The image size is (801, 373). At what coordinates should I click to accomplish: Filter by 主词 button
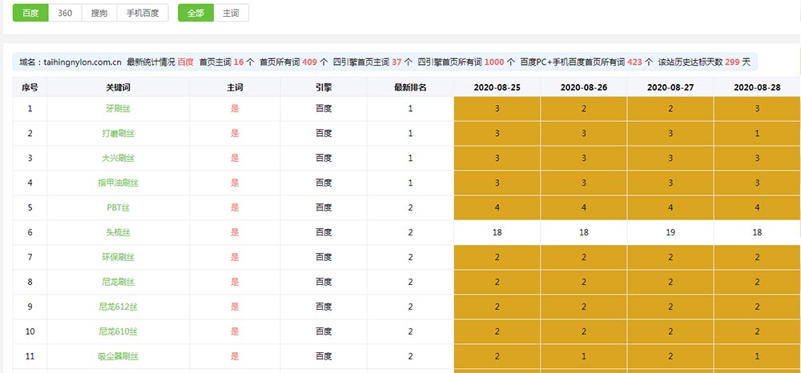click(x=231, y=14)
